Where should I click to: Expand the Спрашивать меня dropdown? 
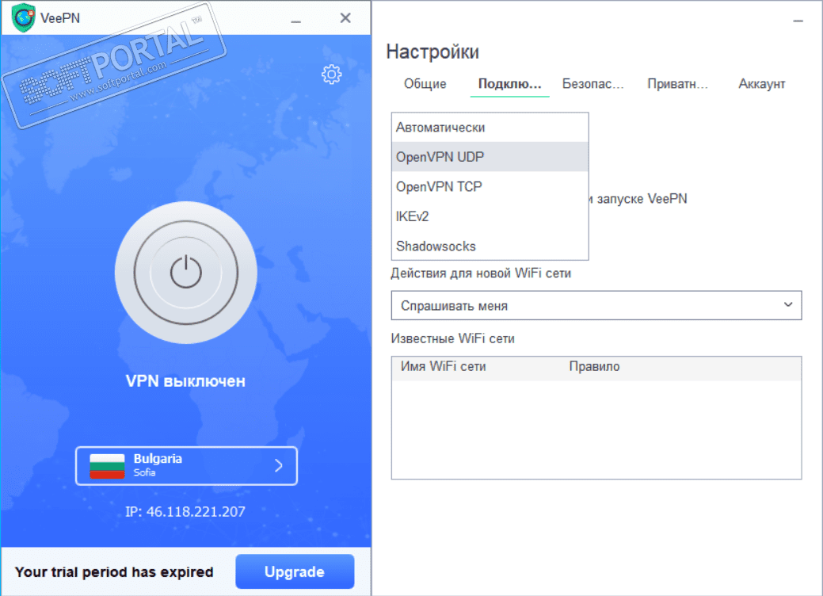pos(596,305)
